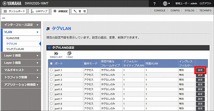This screenshot has height=111, width=214.
Task: Toggle the select-all checkbox in table header
Action: click(x=51, y=63)
